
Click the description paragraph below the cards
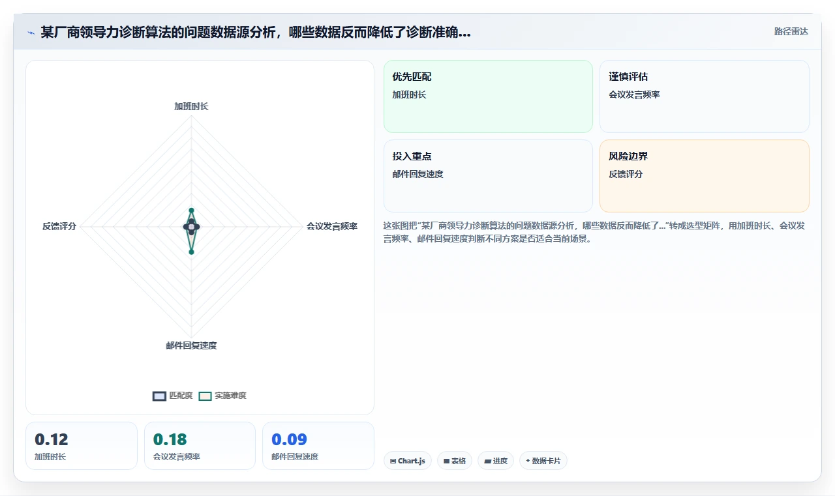pos(594,232)
